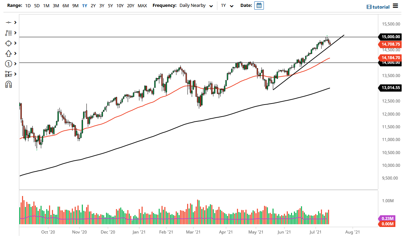
Task: Open the calendar date picker
Action: coord(259,5)
